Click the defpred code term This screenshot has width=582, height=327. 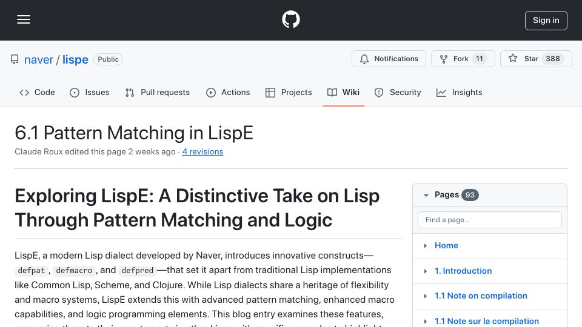click(x=138, y=271)
